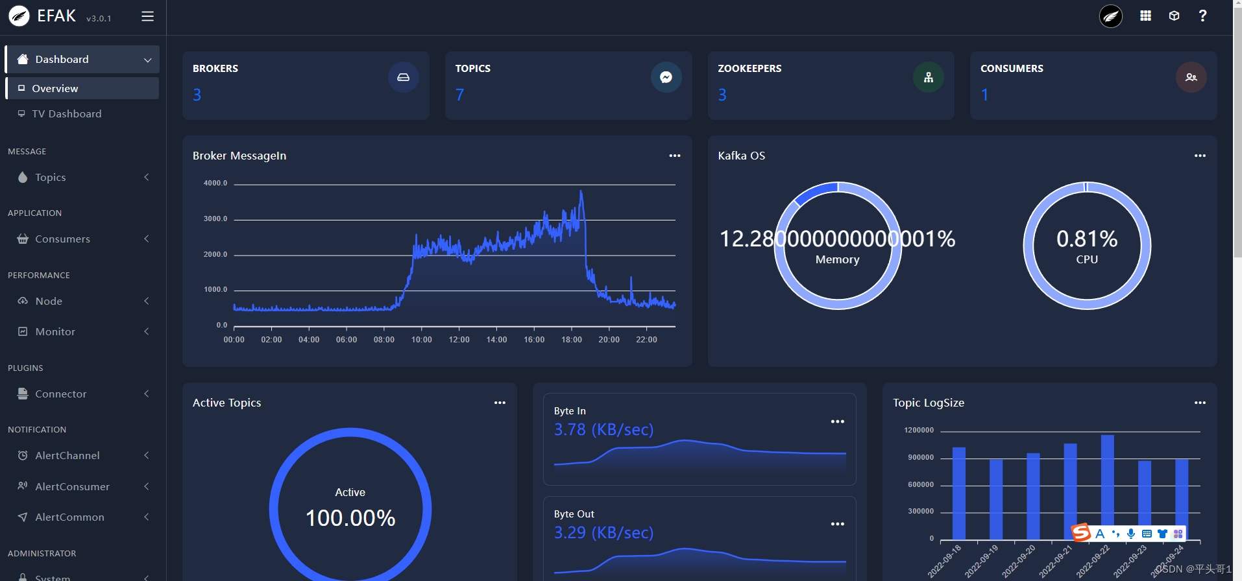
Task: Click the Node sidebar icon
Action: 23,301
